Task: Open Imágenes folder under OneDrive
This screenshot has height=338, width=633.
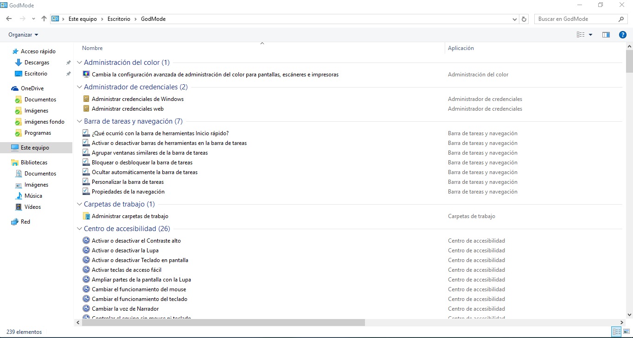Action: pyautogui.click(x=36, y=111)
